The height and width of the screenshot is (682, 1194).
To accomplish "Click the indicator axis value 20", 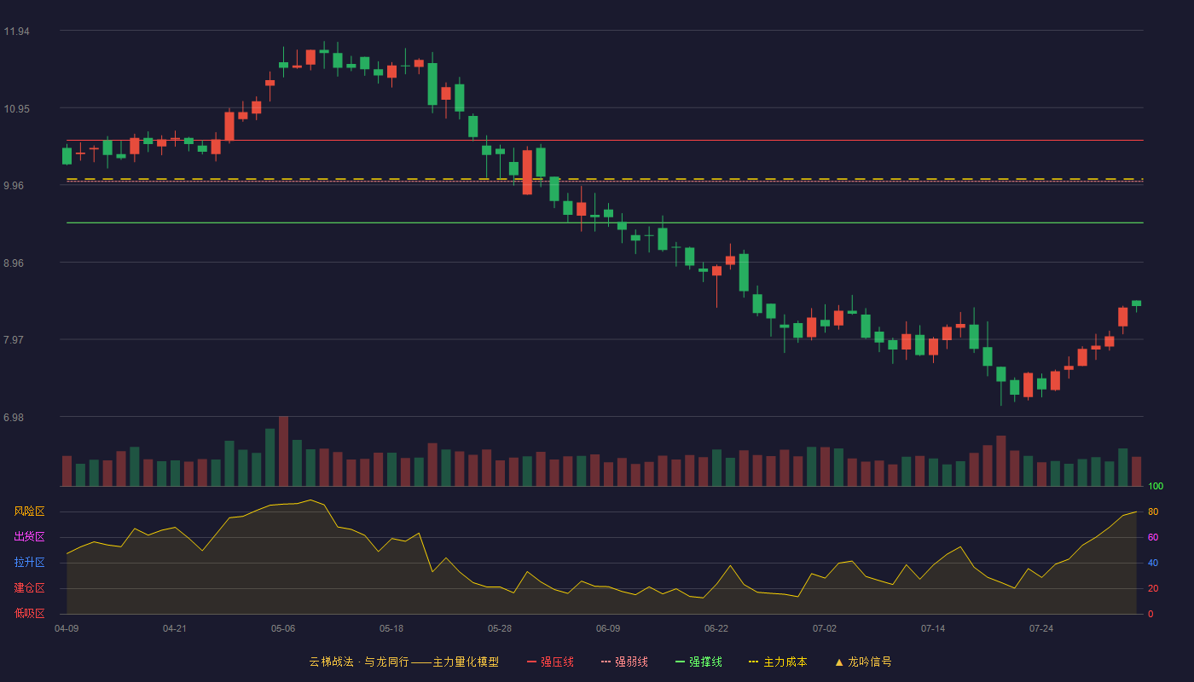I will 1153,588.
